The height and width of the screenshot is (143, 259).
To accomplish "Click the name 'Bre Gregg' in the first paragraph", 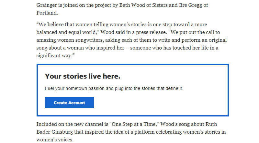I will pos(190,5).
